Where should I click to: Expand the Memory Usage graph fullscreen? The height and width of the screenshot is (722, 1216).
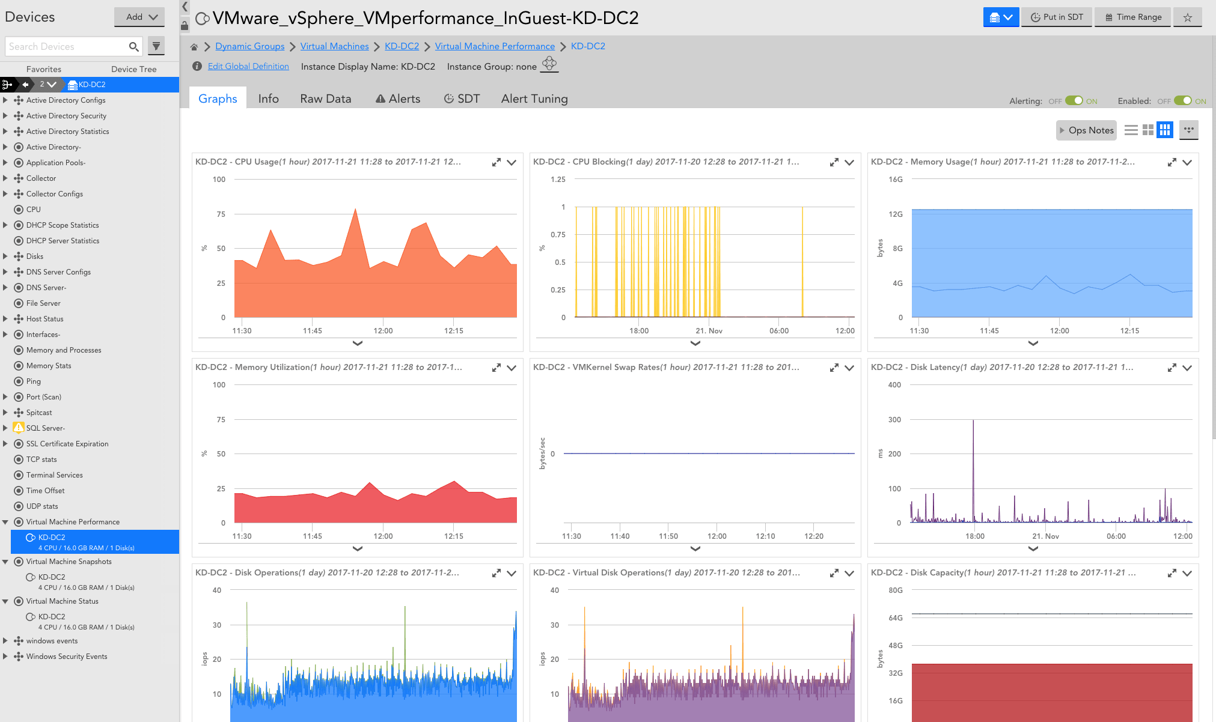(x=1172, y=162)
